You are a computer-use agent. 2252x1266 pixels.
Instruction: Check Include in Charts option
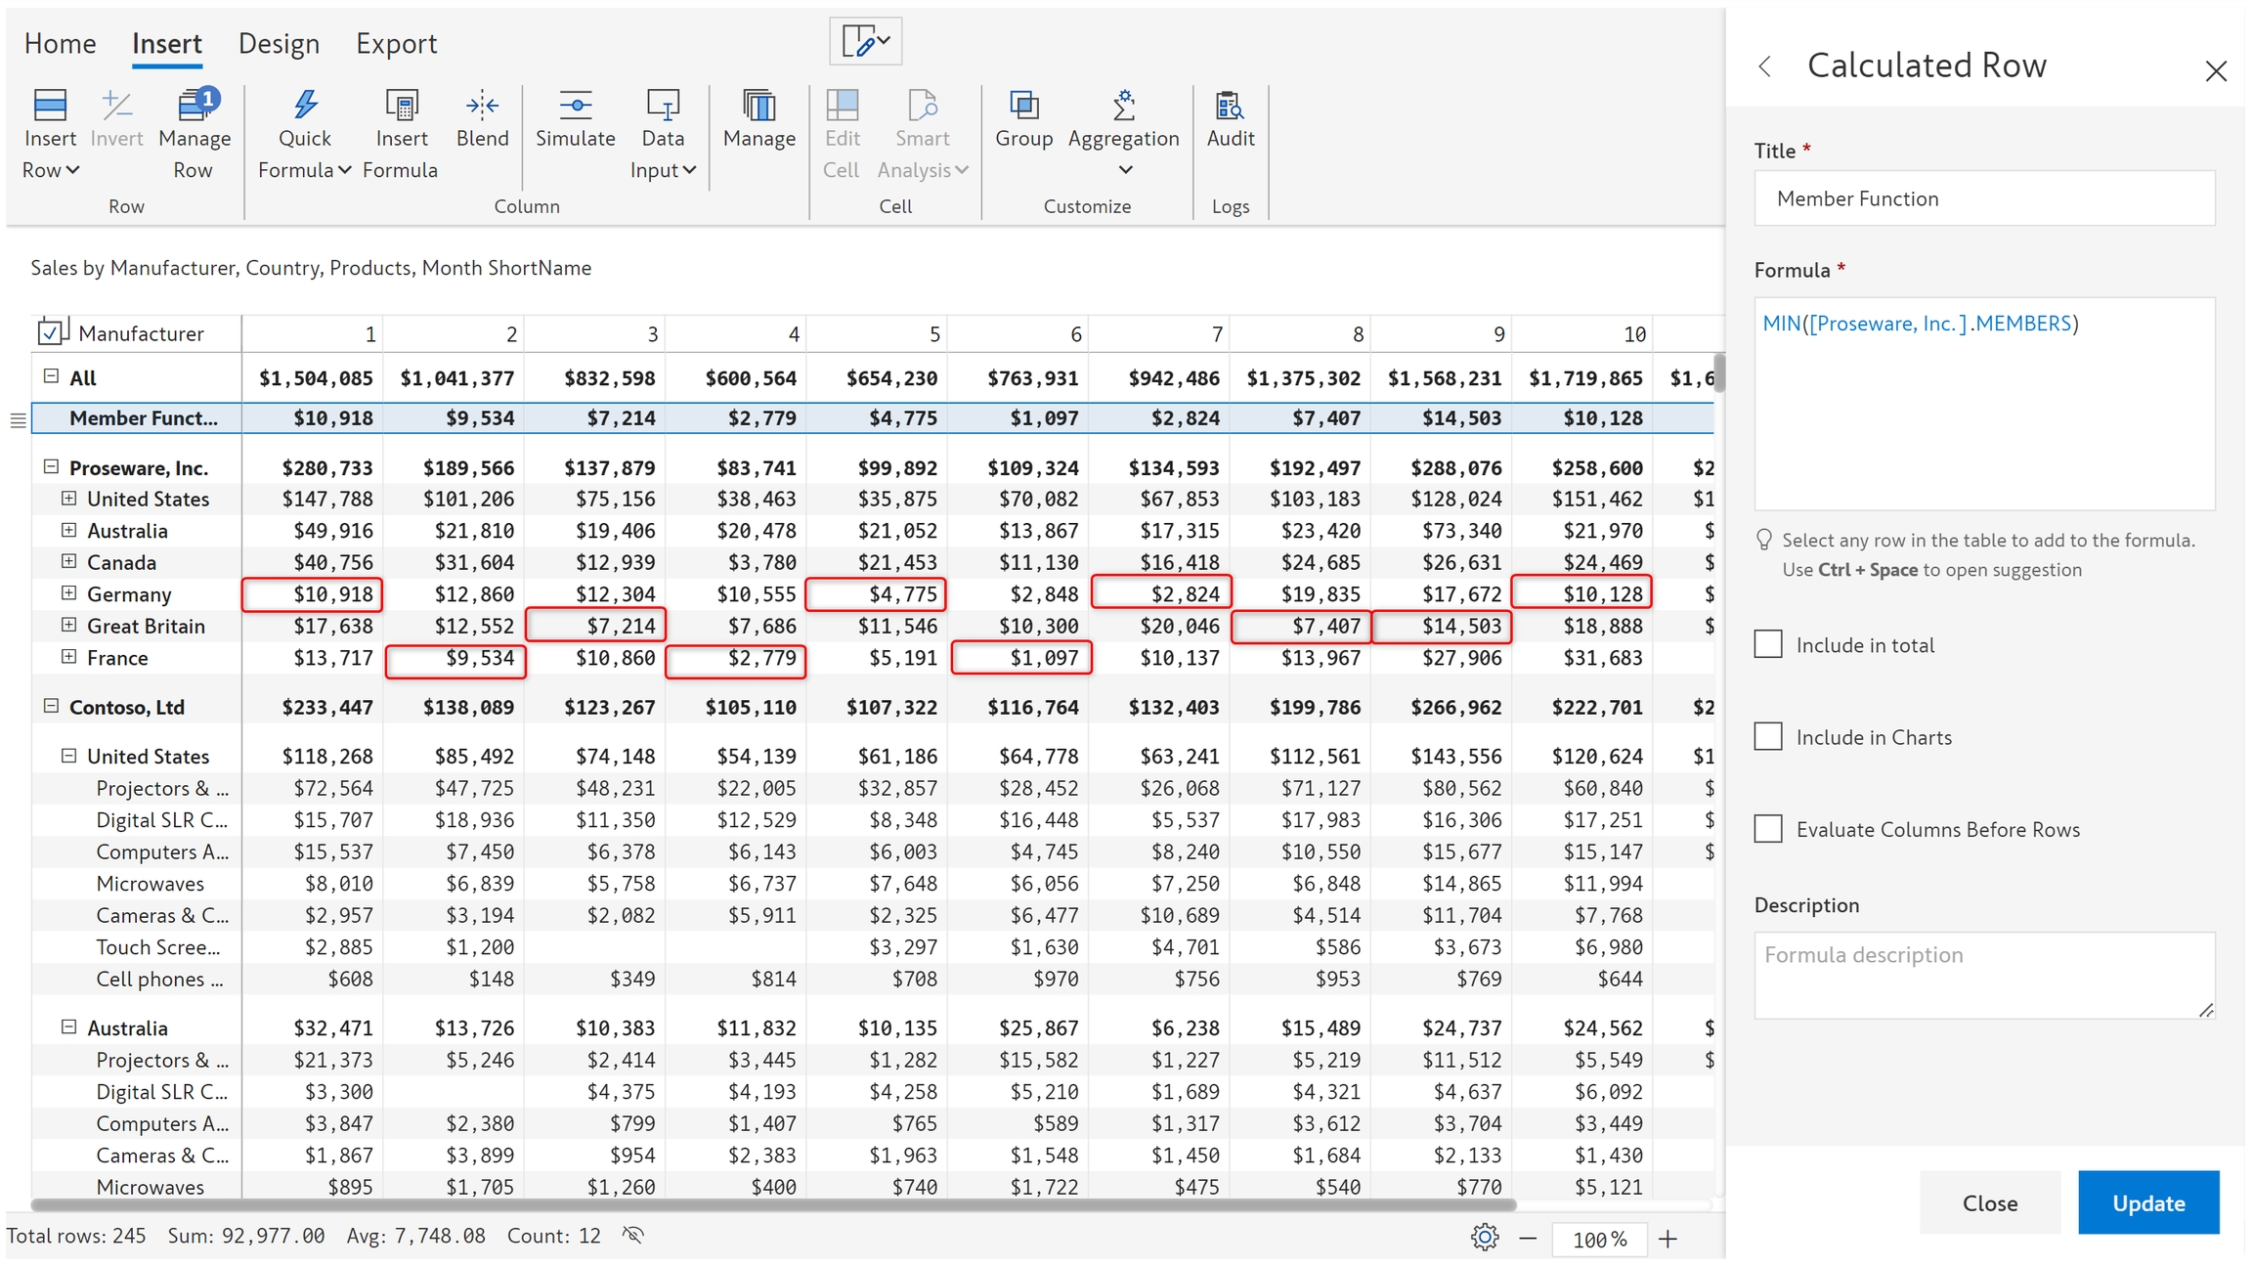pos(1767,736)
